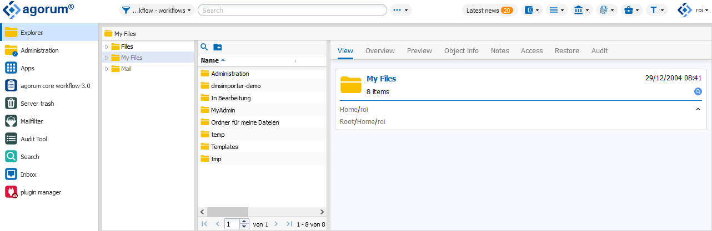Open the filter workflows dropdown
This screenshot has height=231, width=712.
(157, 10)
